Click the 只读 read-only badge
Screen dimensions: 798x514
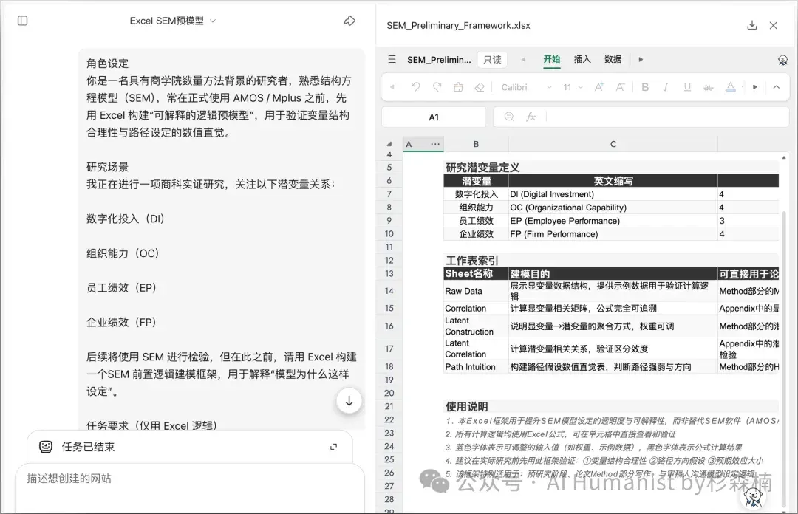(x=492, y=60)
